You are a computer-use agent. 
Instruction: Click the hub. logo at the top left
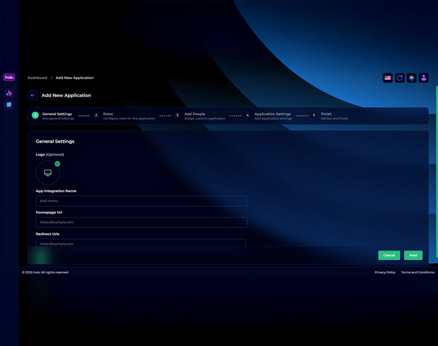tap(9, 77)
